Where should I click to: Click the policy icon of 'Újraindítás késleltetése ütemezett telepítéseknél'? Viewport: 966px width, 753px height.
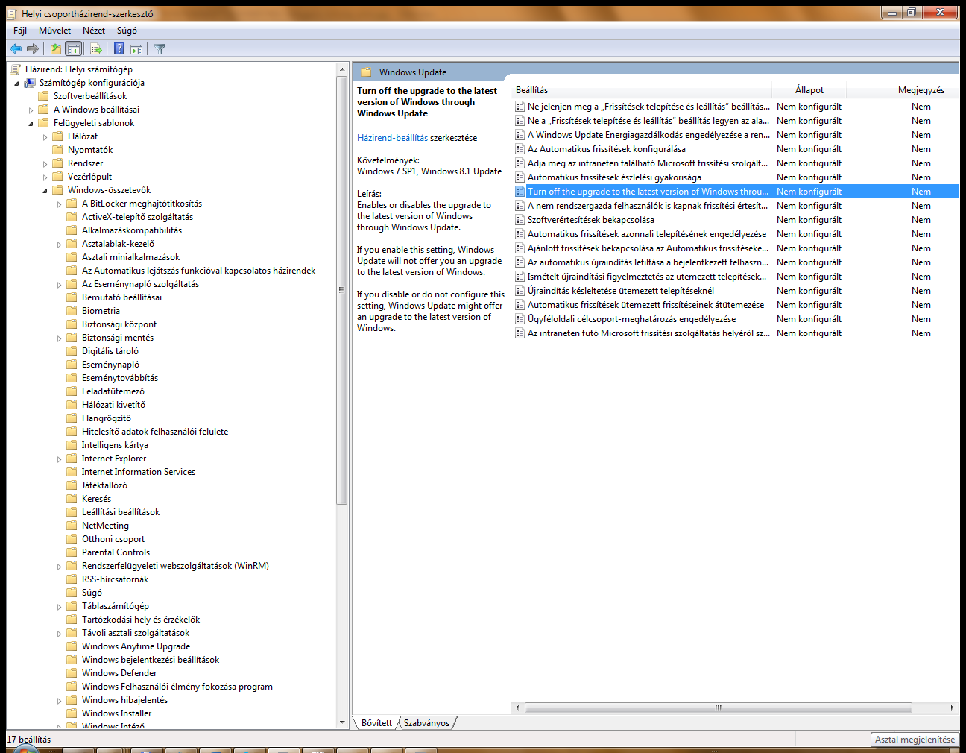tap(520, 291)
